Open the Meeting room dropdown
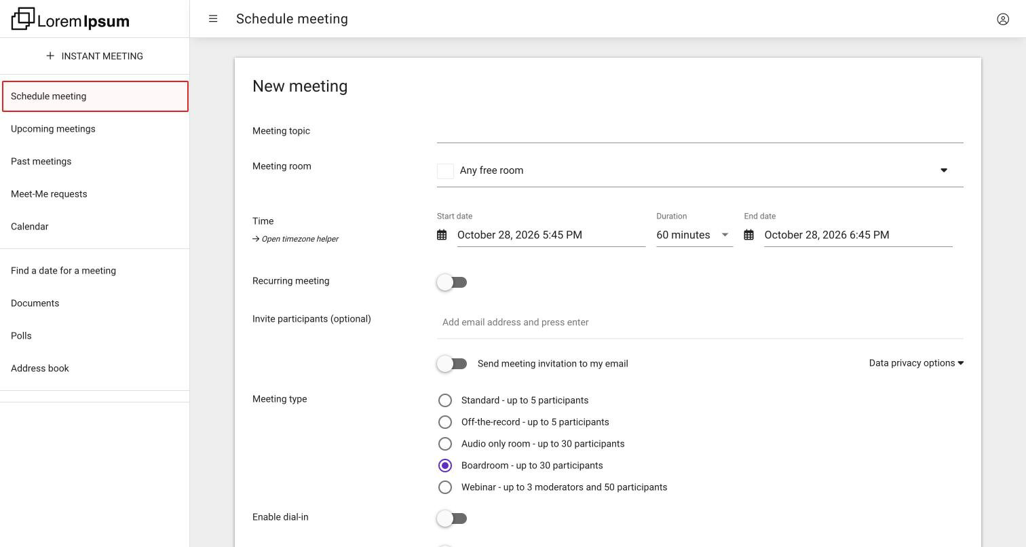The width and height of the screenshot is (1026, 547). (700, 170)
